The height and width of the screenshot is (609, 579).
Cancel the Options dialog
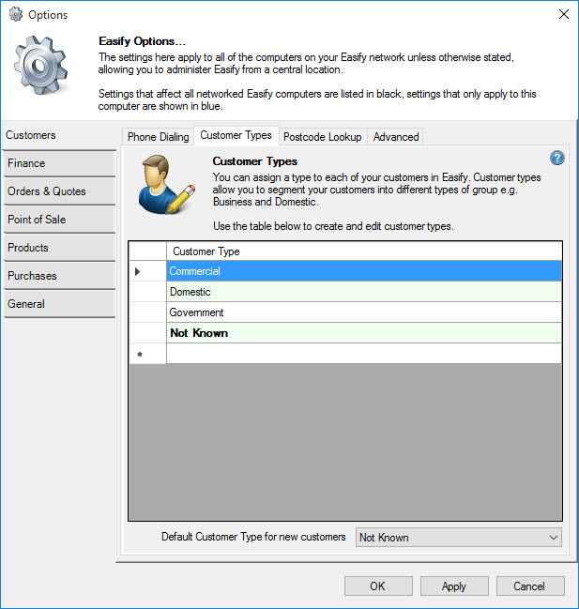coord(529,586)
